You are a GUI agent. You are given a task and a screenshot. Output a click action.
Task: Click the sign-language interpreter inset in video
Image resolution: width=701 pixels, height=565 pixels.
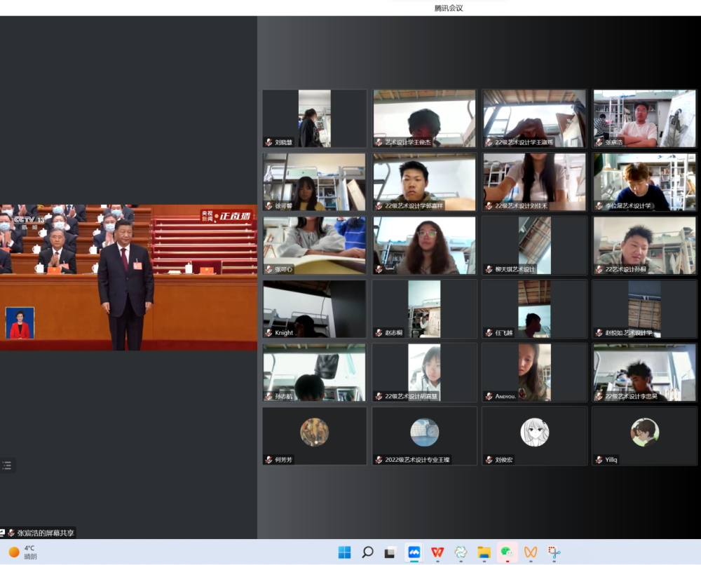(20, 322)
